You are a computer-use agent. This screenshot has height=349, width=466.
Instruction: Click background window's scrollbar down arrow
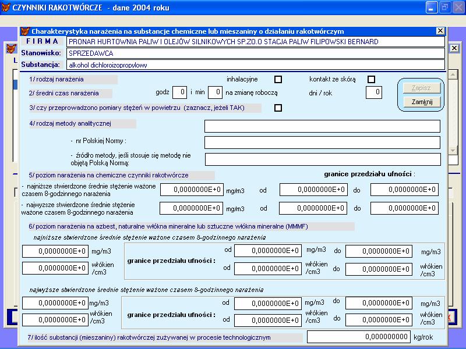click(x=453, y=151)
